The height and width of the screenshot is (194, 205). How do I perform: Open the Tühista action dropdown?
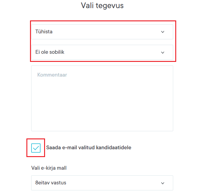(x=102, y=32)
